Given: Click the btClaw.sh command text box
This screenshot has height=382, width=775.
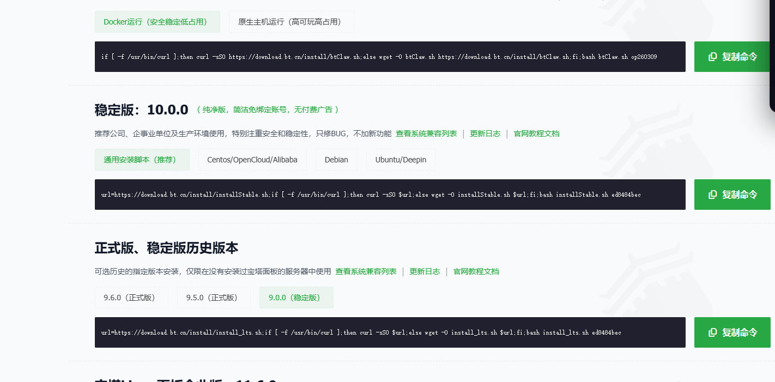Looking at the screenshot, I should coord(390,57).
